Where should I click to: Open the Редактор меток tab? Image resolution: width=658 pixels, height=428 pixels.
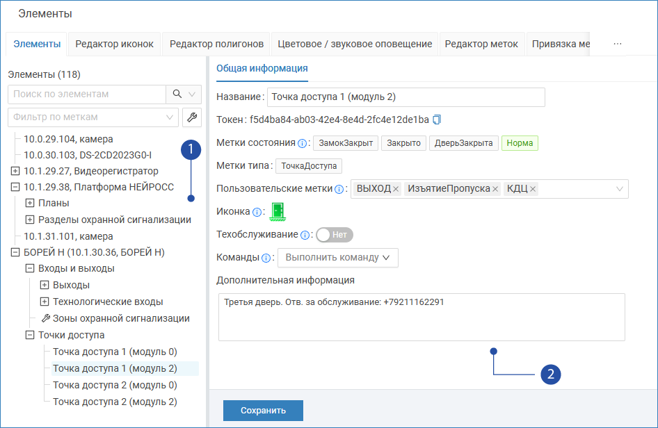click(x=481, y=44)
